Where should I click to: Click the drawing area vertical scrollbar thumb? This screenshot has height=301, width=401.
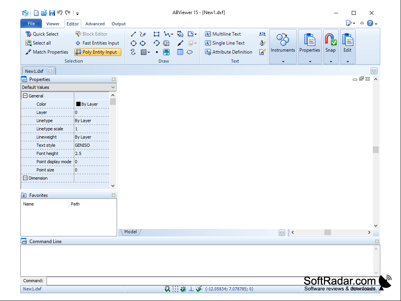click(376, 150)
